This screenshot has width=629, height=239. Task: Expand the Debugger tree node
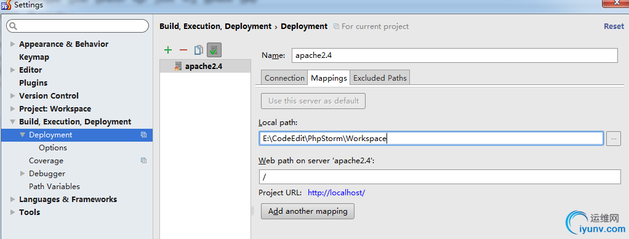click(x=22, y=174)
